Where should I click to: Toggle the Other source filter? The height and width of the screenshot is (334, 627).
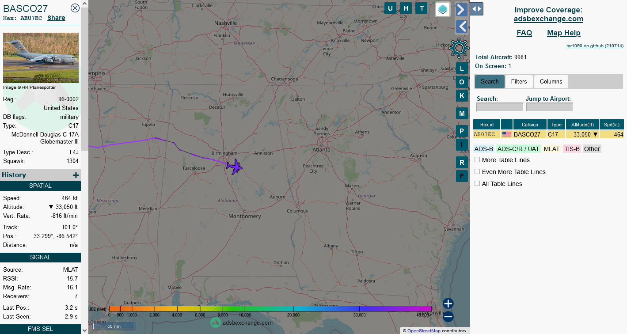(x=592, y=149)
